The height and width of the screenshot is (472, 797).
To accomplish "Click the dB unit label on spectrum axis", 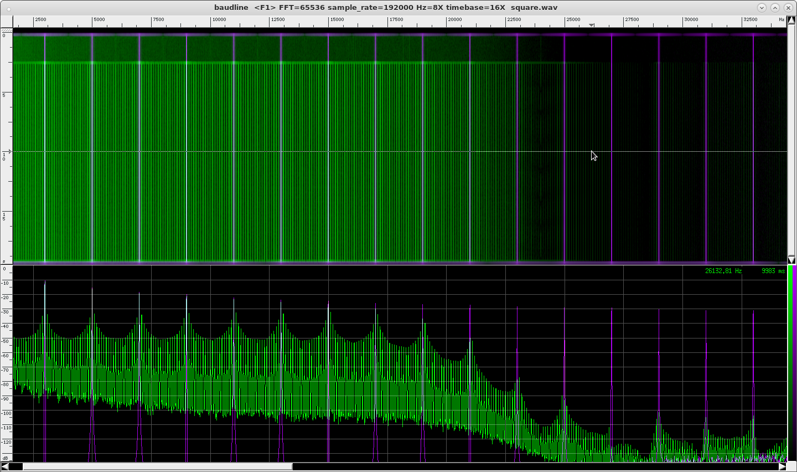I will 5,458.
